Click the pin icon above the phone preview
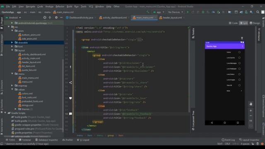 pyautogui.click(x=242, y=38)
